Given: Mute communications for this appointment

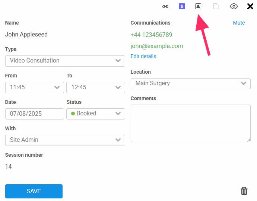Looking at the screenshot, I should point(239,23).
